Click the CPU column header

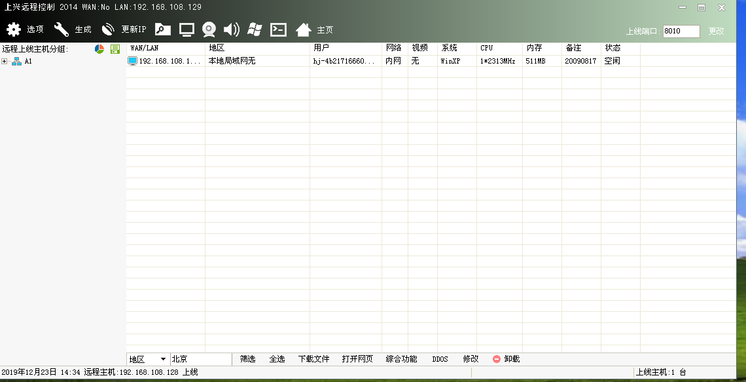tap(499, 48)
